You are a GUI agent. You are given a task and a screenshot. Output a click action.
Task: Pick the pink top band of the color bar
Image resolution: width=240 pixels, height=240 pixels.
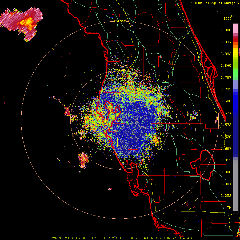click(235, 28)
